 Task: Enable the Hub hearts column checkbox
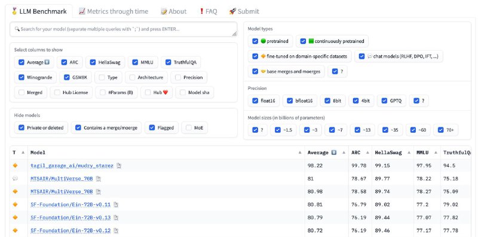click(x=148, y=92)
